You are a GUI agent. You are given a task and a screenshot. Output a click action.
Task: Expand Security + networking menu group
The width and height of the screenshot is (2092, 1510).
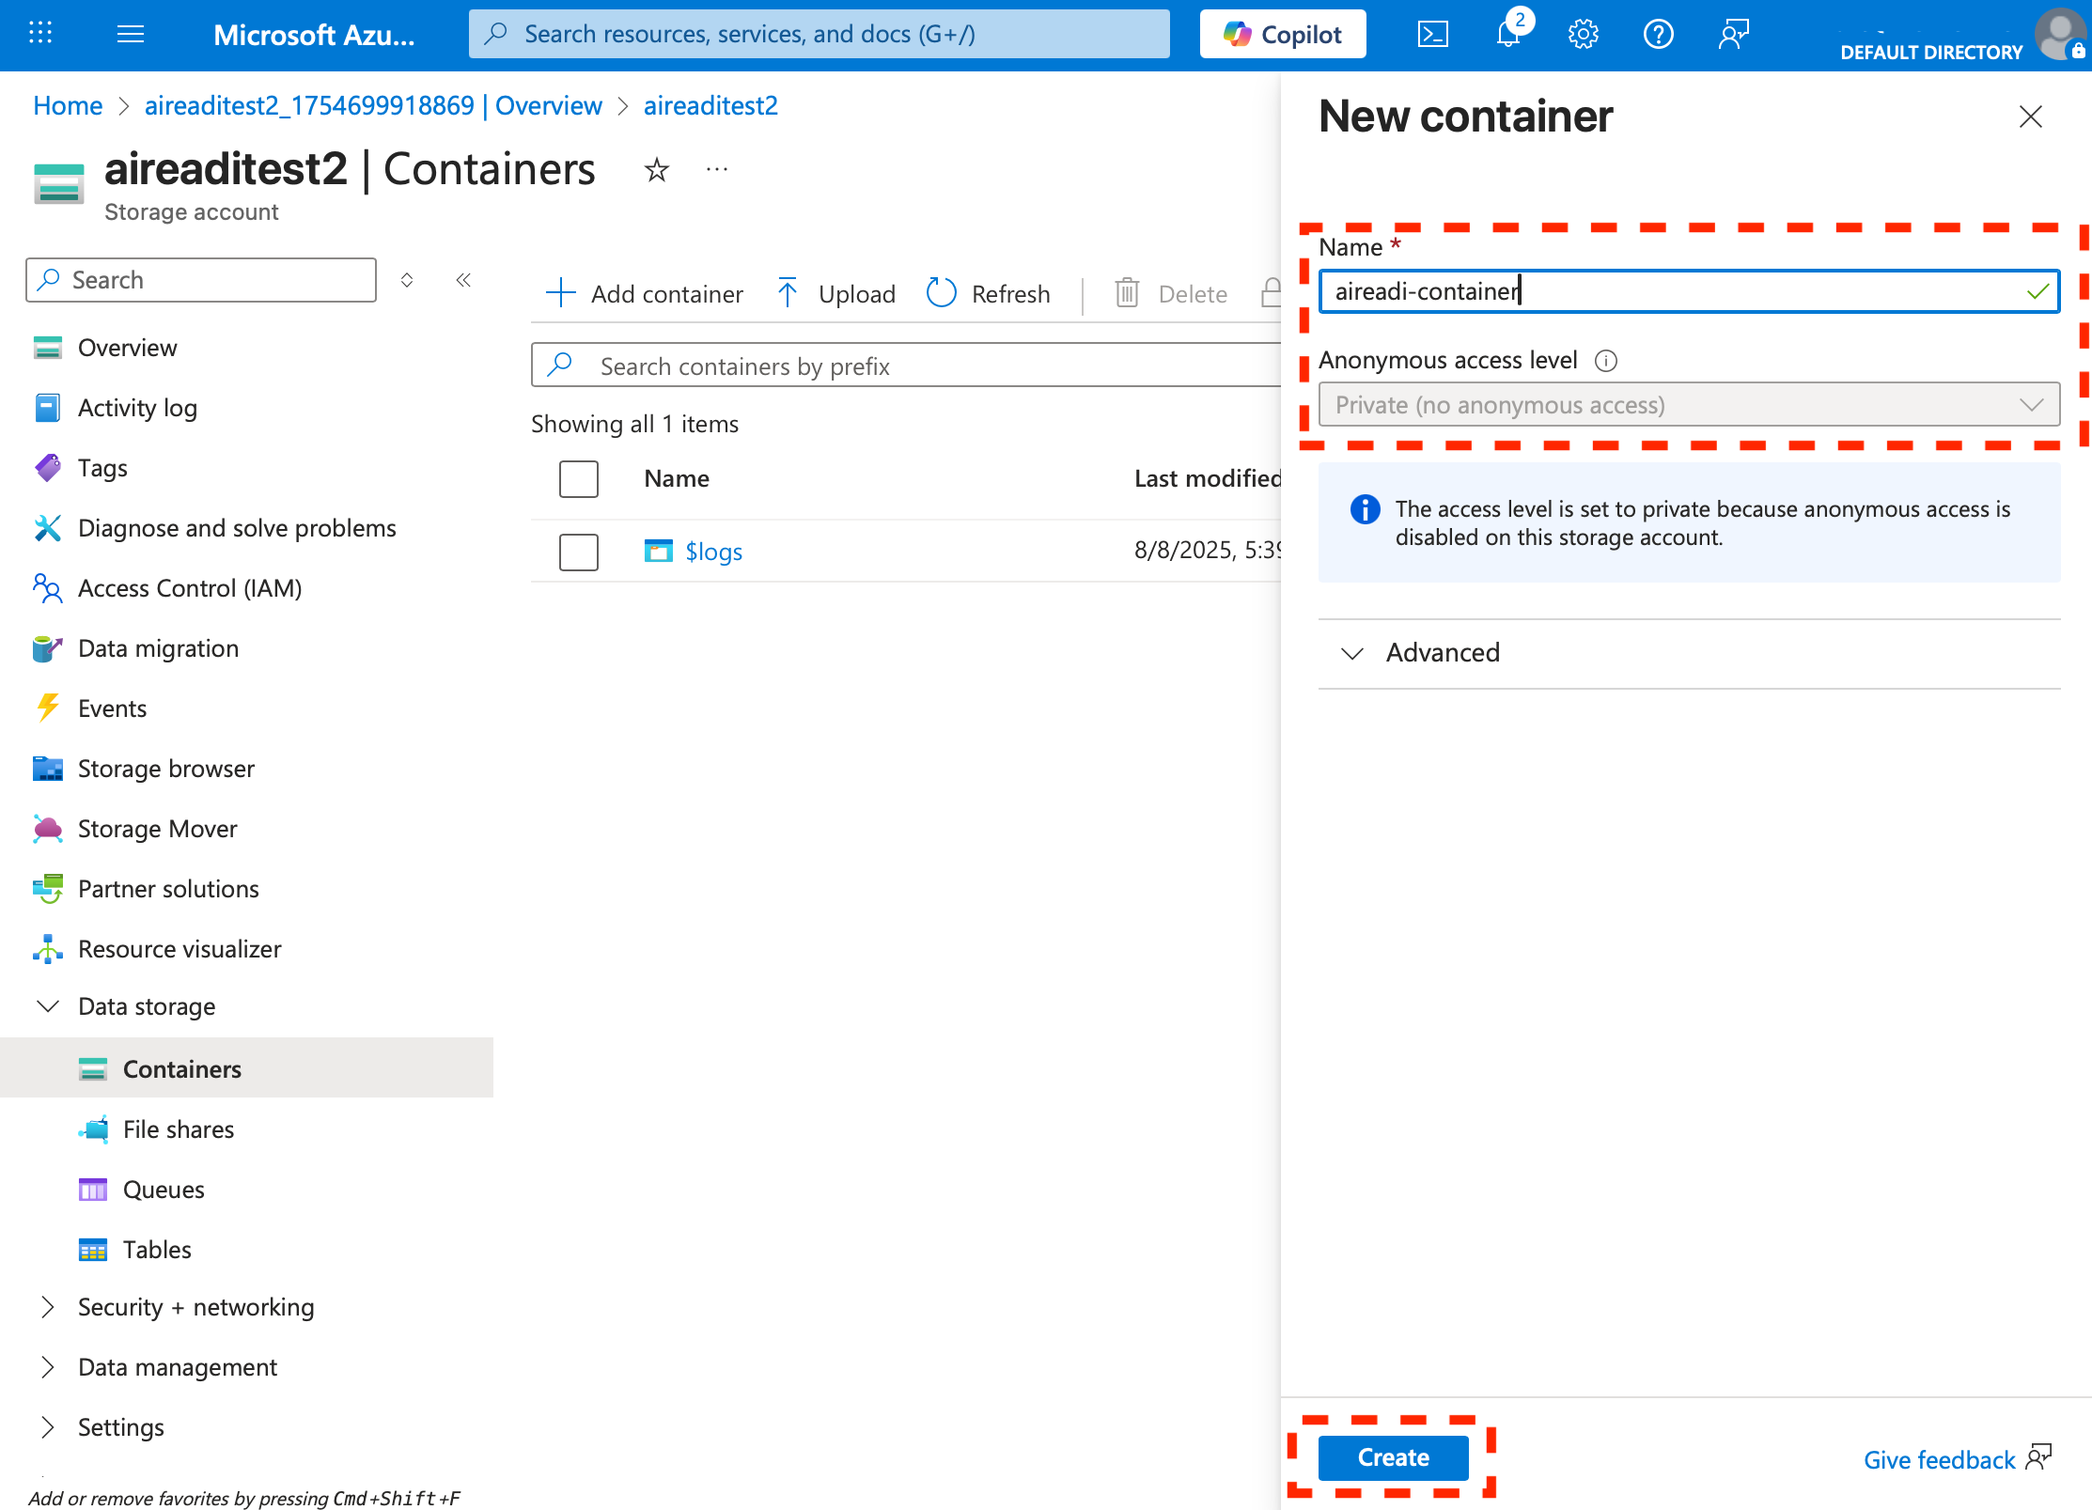point(195,1307)
